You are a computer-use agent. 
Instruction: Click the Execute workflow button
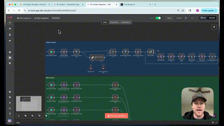[x=116, y=116]
